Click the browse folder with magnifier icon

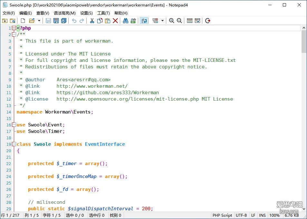13,21
